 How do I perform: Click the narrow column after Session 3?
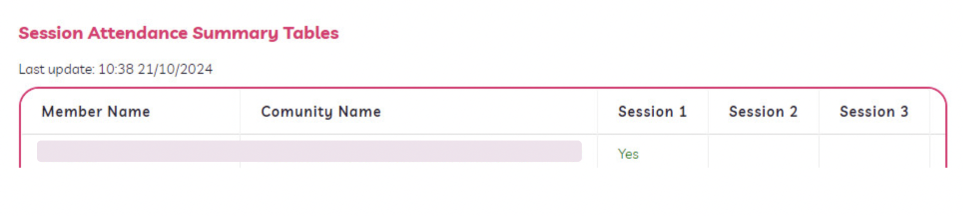tap(938, 127)
